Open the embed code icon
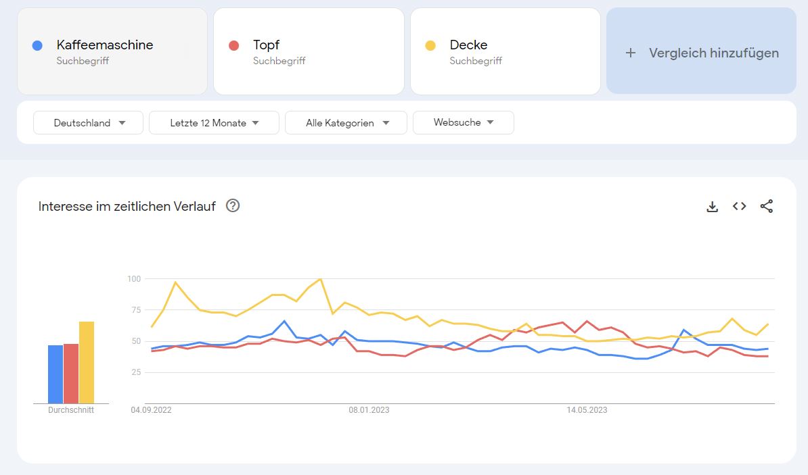Image resolution: width=808 pixels, height=475 pixels. pyautogui.click(x=739, y=206)
